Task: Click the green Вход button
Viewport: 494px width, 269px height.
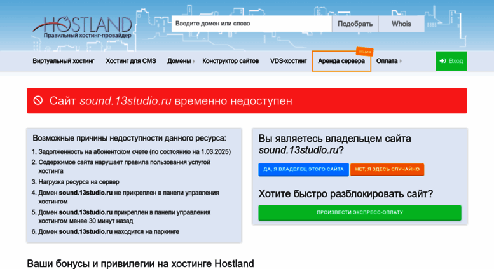Action: tap(451, 61)
